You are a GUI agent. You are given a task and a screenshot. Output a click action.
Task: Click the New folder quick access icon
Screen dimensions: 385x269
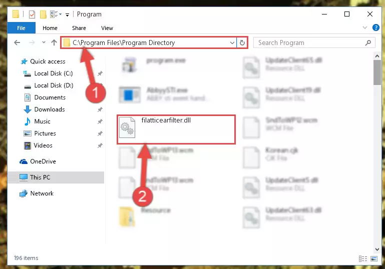[x=43, y=14]
